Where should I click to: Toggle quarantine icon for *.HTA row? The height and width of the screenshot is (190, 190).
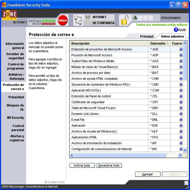coord(181,137)
